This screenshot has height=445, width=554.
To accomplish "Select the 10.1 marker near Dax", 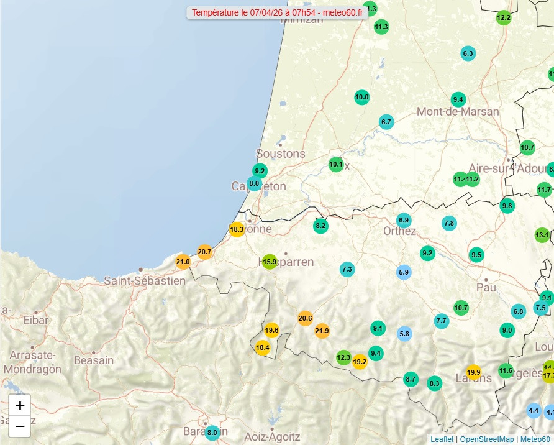I will [x=336, y=164].
